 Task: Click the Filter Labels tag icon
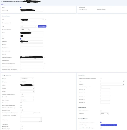[21, 103]
